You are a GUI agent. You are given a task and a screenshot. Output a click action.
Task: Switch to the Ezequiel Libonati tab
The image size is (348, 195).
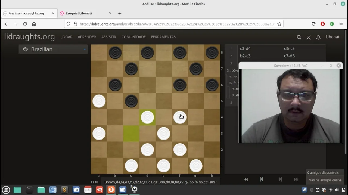pyautogui.click(x=79, y=13)
